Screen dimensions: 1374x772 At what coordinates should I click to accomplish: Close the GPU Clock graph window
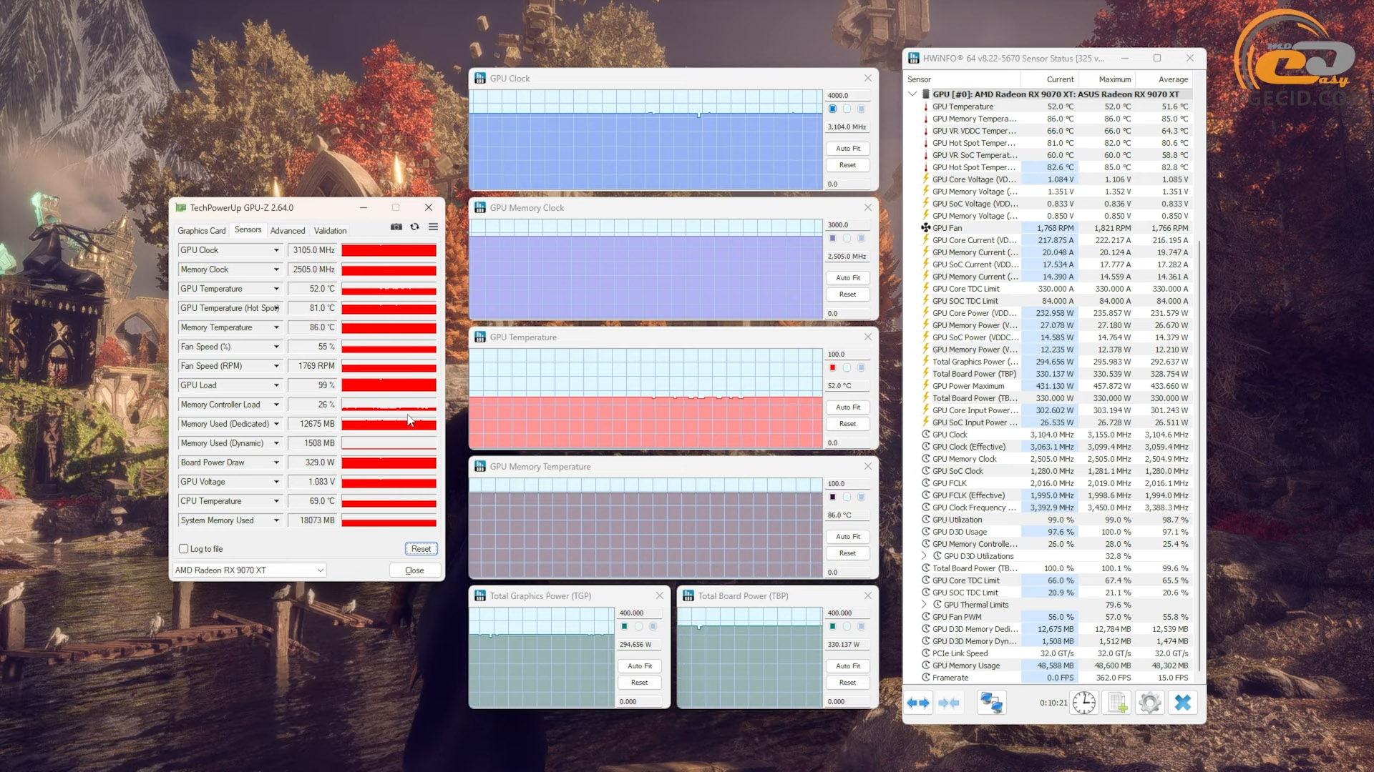868,78
